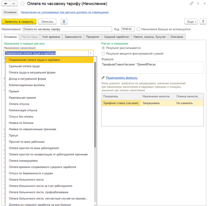The image size is (208, 206).
Task: Select Неявка по невыясненным причинам
Action: click(x=49, y=129)
